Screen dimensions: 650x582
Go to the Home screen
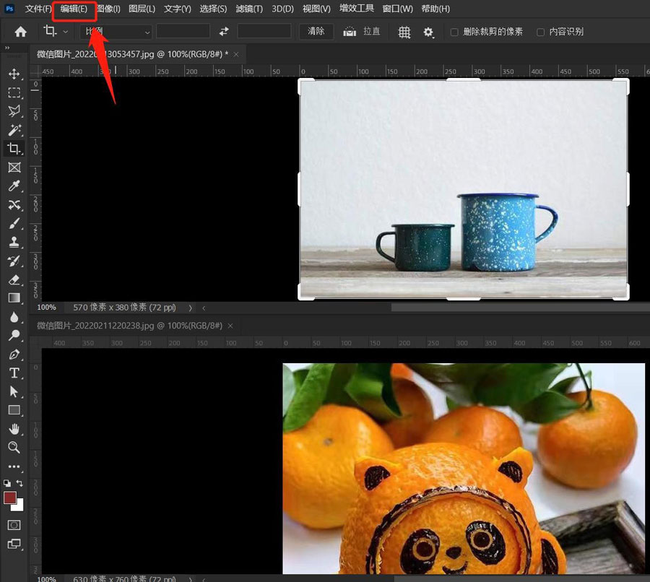(x=20, y=32)
